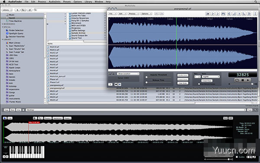Open the Process dropdown in the sample editor window
Viewport: 260px width, 163px height.
[x=133, y=13]
